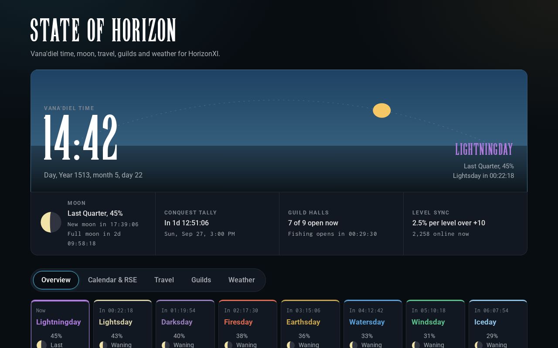Click "2.5% per level over +10" text
558x348 pixels.
(449, 223)
